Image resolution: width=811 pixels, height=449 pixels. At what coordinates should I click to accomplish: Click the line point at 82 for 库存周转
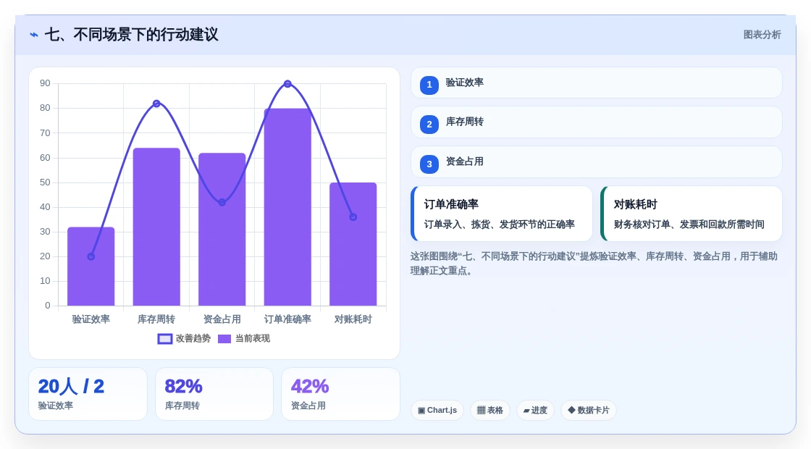point(156,104)
